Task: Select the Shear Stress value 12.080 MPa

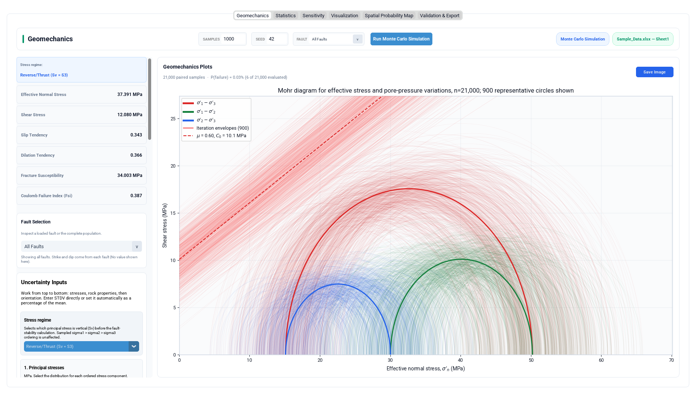Action: (x=130, y=115)
